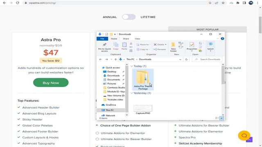The height and width of the screenshot is (147, 262).
Task: Click the ANNUAL pricing label
Action: click(x=110, y=17)
